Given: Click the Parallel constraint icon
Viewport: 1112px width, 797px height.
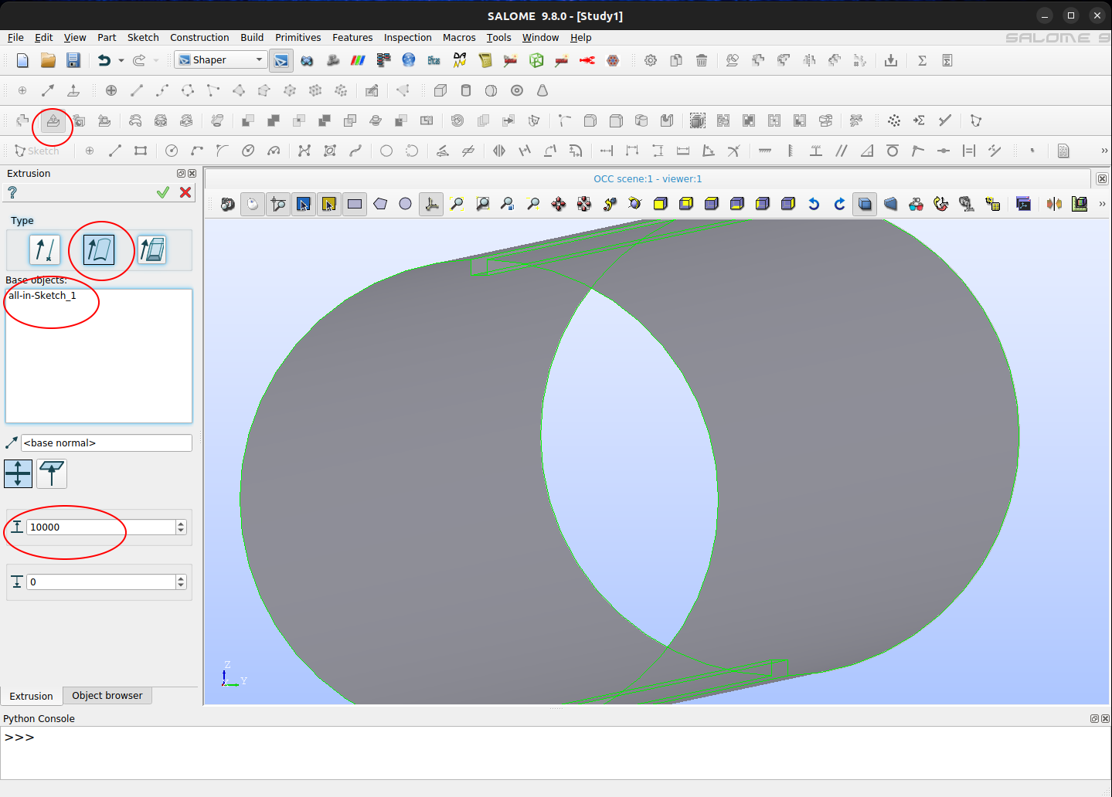Looking at the screenshot, I should coord(842,151).
